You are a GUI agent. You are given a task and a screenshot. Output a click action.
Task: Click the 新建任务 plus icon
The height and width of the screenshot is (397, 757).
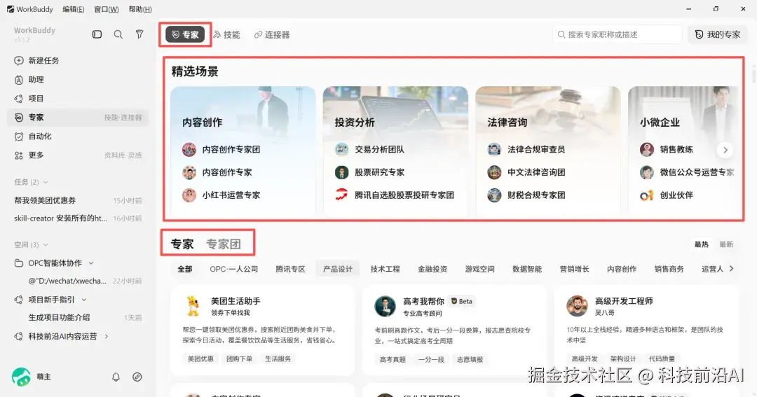[x=19, y=60]
